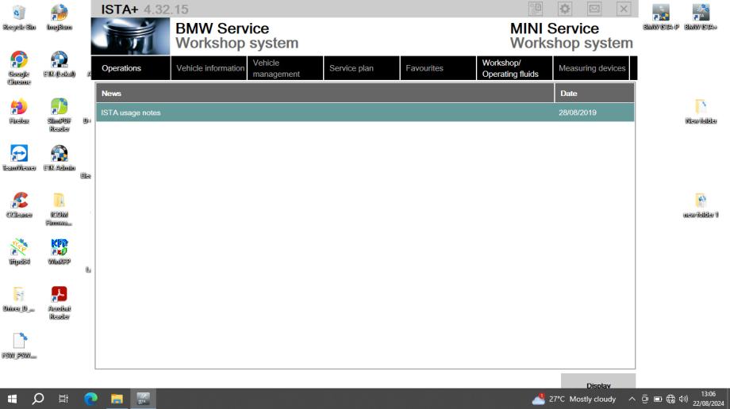Open the ICOM Firmware folder
730x409 pixels.
coord(60,209)
